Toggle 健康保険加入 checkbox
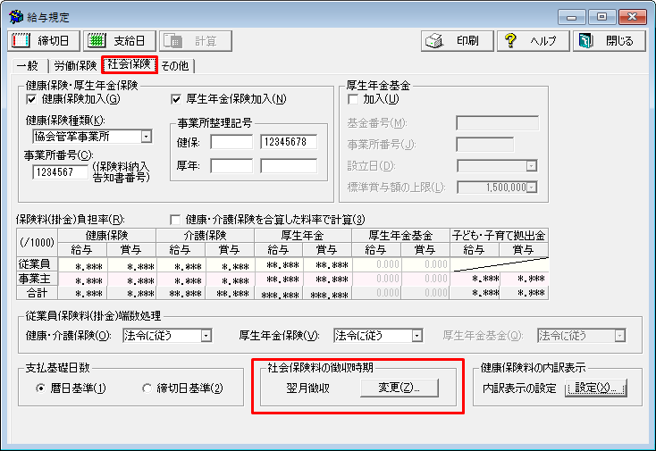 click(32, 99)
